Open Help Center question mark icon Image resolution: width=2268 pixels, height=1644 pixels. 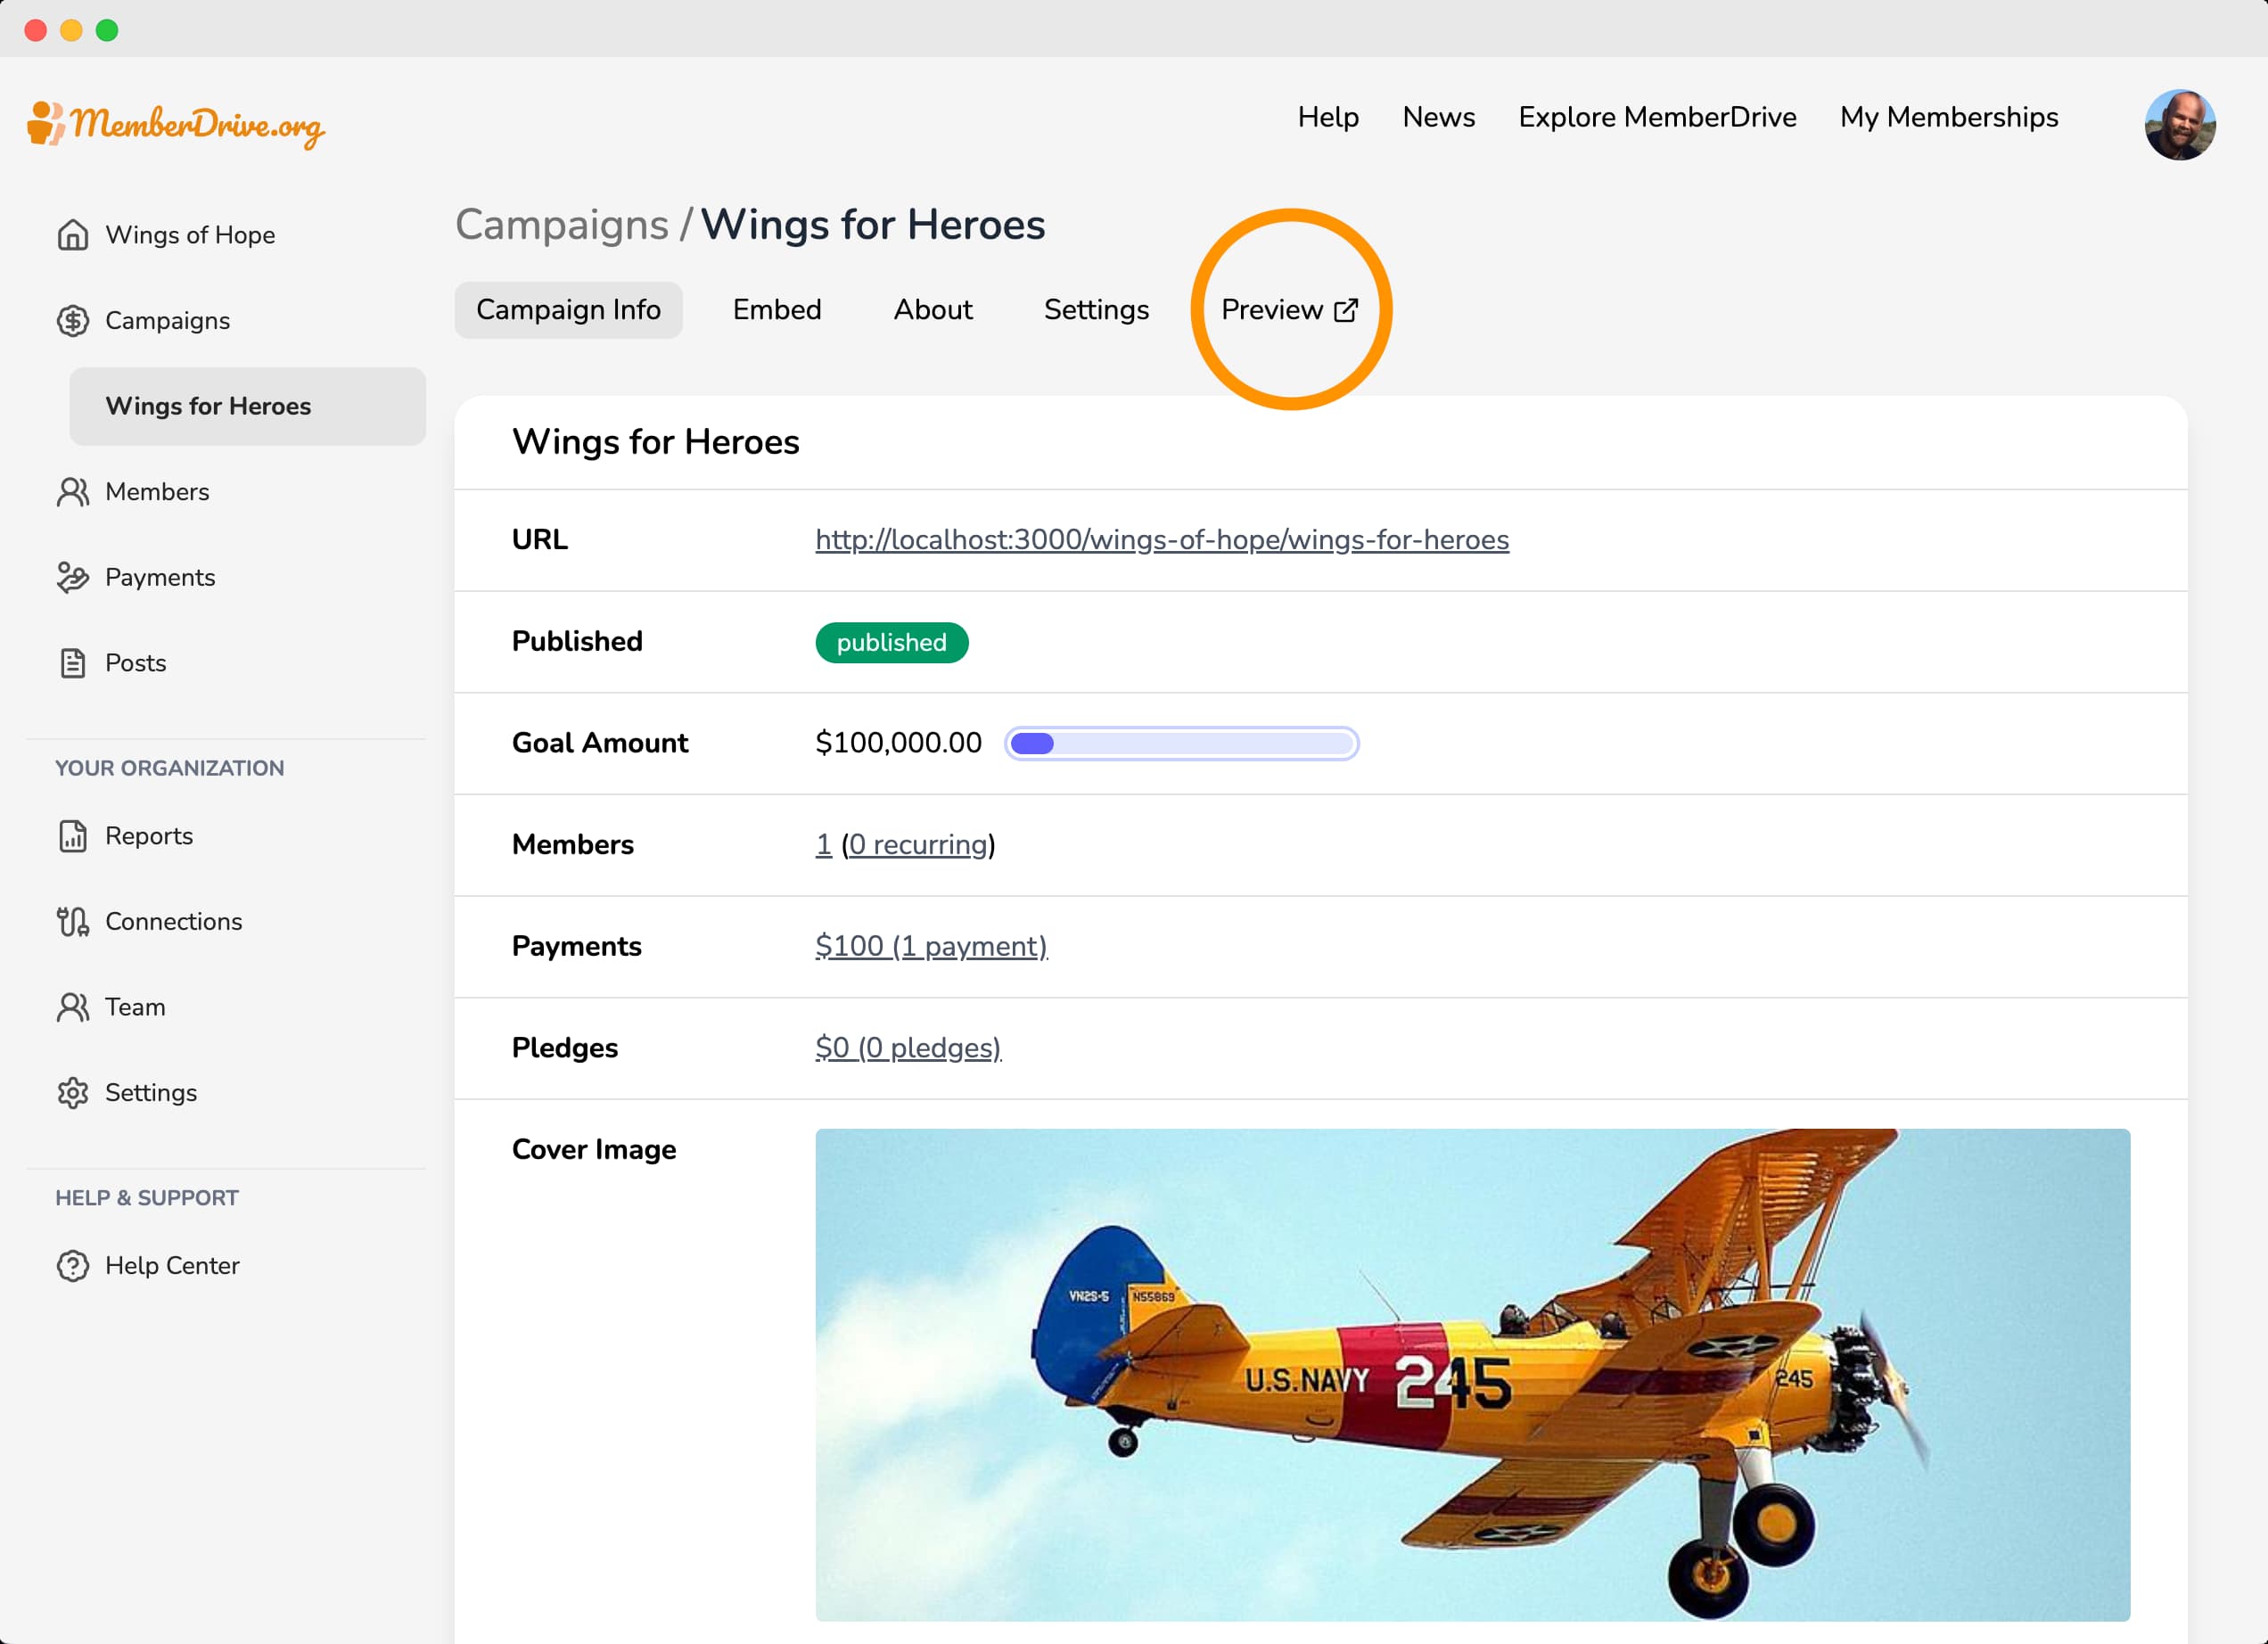point(73,1265)
